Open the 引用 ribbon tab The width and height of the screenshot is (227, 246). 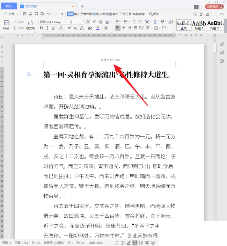click(96, 14)
